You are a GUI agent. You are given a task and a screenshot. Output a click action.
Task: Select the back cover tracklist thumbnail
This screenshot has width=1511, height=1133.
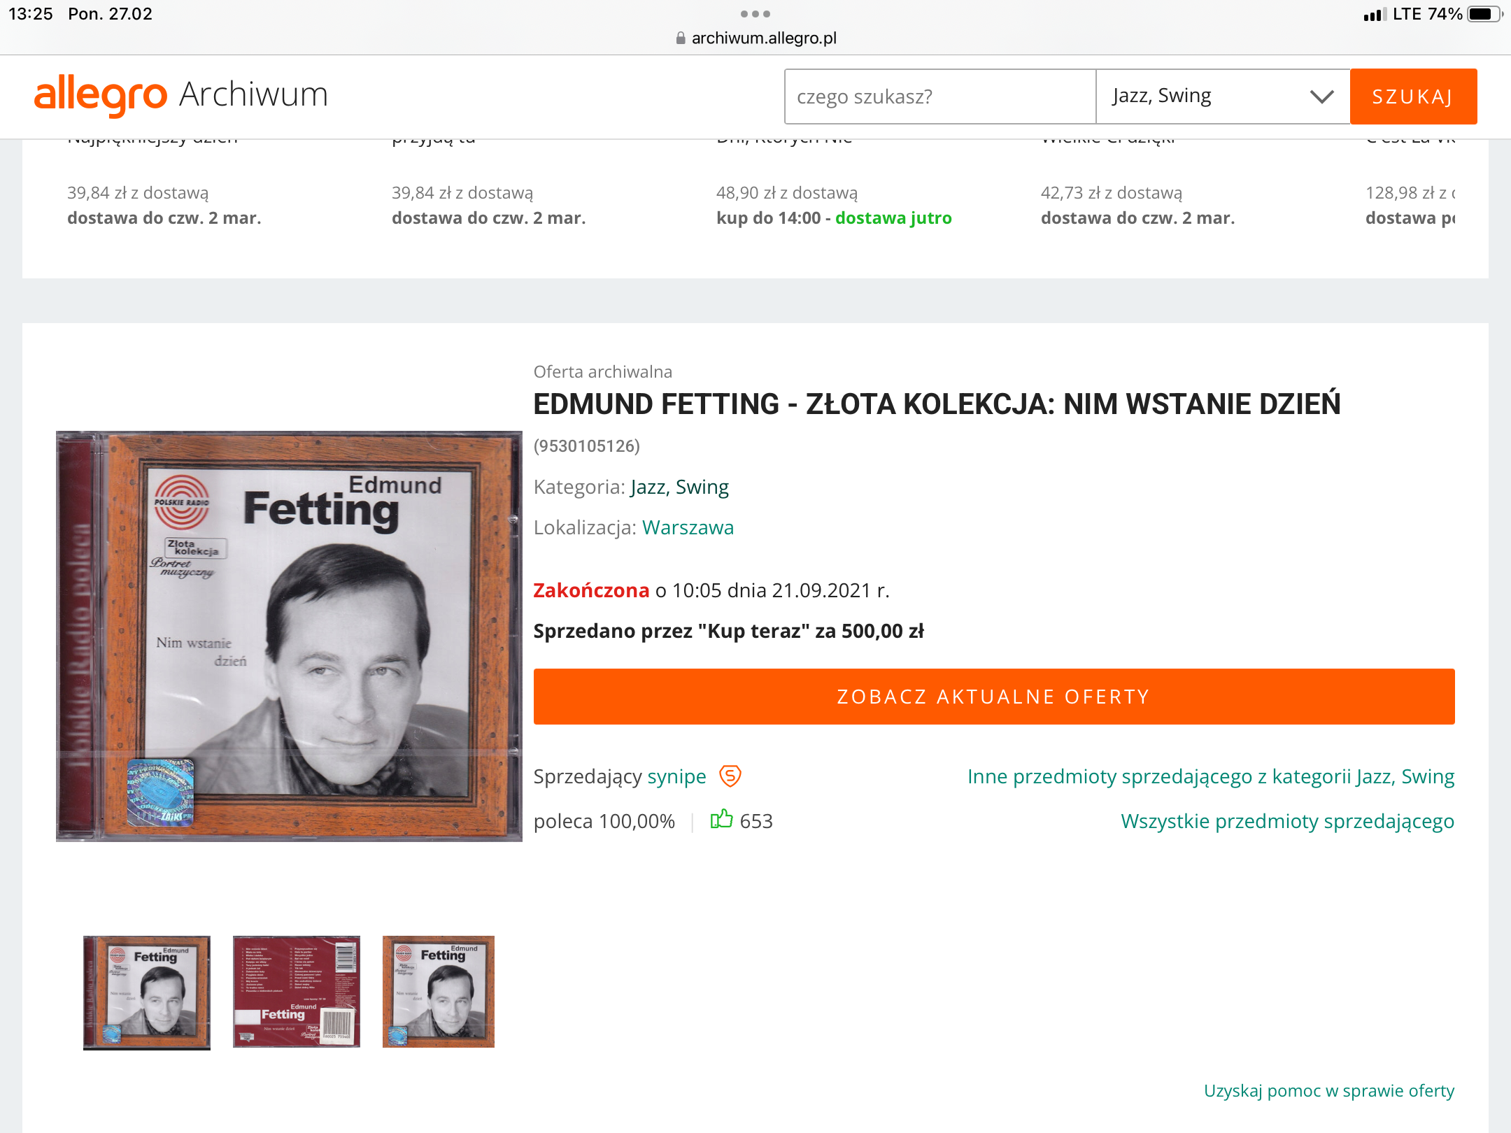297,992
